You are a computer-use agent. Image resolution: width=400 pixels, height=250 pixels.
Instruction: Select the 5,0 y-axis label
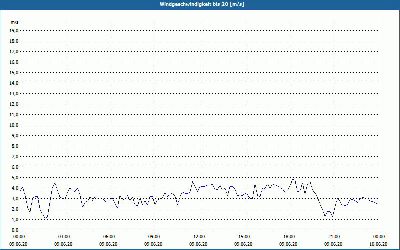15,178
